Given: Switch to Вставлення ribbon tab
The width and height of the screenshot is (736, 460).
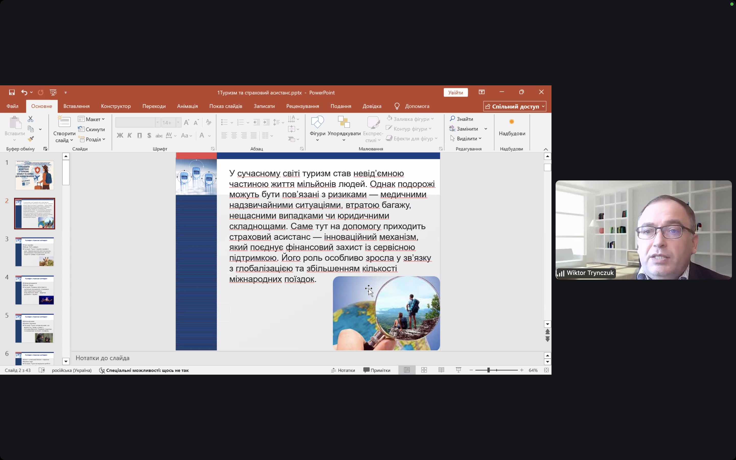Looking at the screenshot, I should pyautogui.click(x=76, y=106).
